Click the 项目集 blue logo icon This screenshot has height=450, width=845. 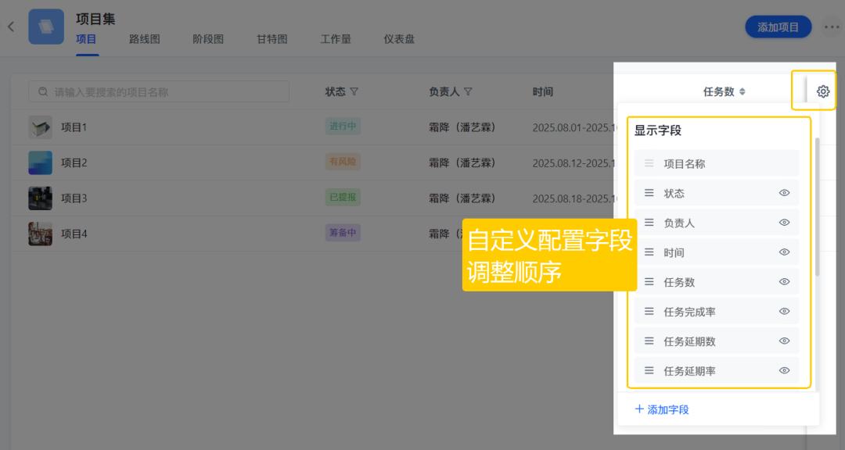point(46,27)
